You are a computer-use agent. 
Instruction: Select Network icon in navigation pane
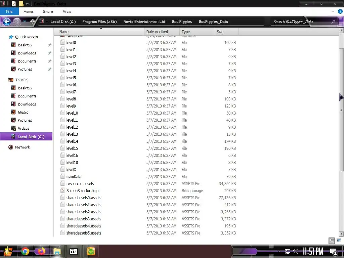coord(10,147)
